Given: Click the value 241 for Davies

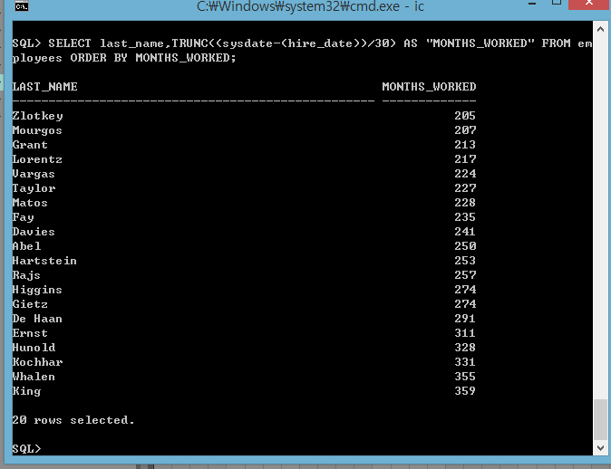Looking at the screenshot, I should point(465,232).
